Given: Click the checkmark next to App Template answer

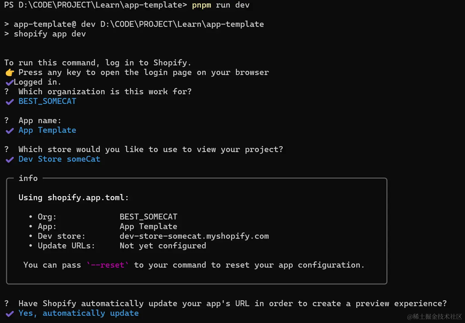Looking at the screenshot, I should coord(10,131).
